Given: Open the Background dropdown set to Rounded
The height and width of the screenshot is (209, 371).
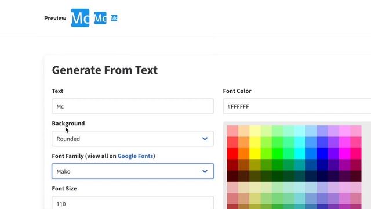Looking at the screenshot, I should [x=133, y=139].
